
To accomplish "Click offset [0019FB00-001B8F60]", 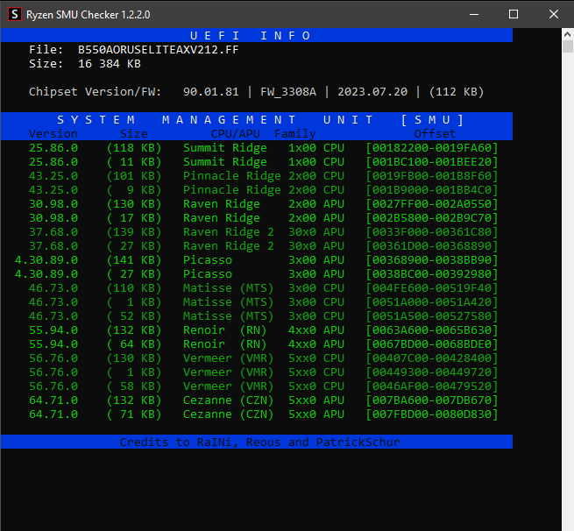I will click(x=432, y=176).
